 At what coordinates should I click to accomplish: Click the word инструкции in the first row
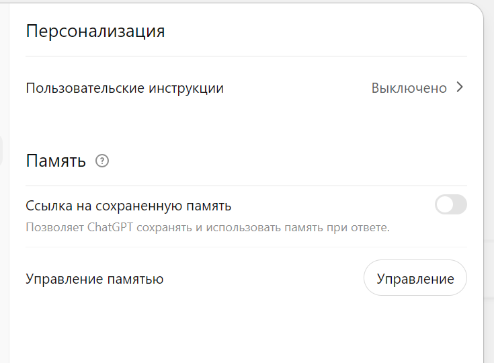[186, 88]
